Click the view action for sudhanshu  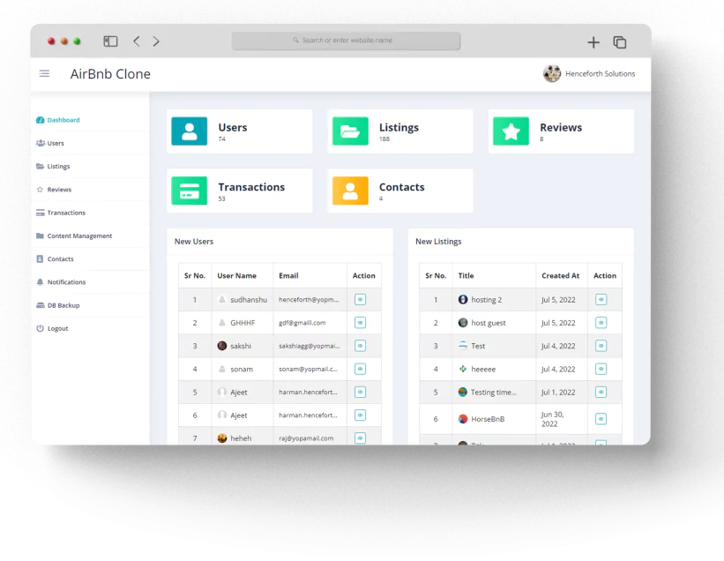click(360, 299)
